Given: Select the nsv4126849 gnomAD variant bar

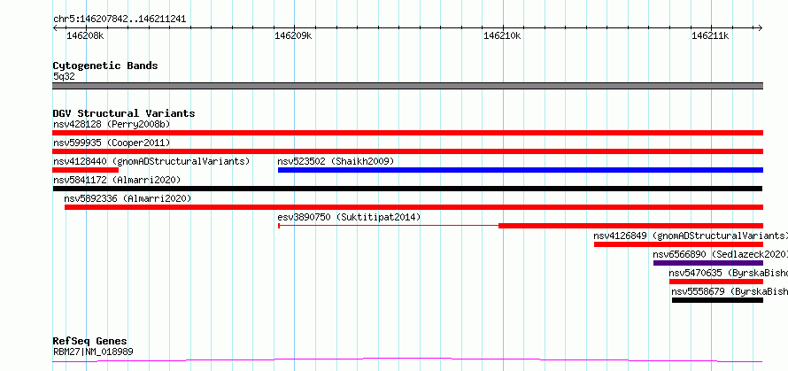Looking at the screenshot, I should coord(678,244).
